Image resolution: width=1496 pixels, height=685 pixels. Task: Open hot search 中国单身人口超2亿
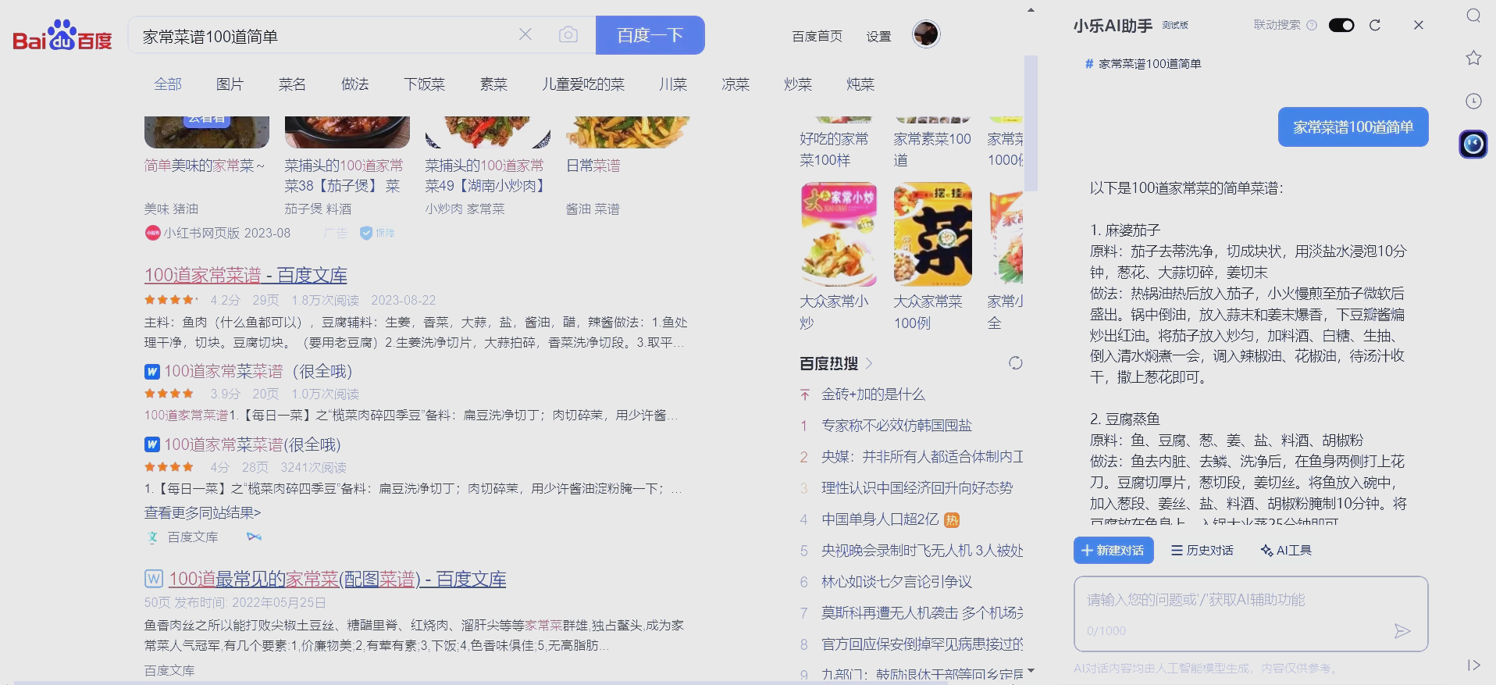(880, 519)
